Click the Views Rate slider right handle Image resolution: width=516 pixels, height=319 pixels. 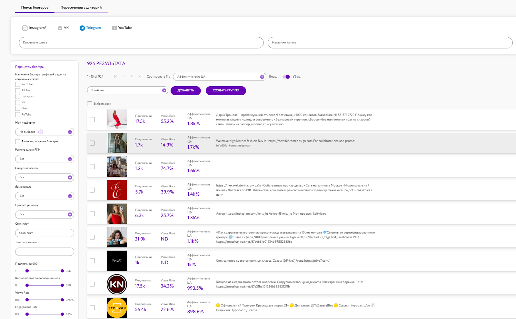coord(62,300)
